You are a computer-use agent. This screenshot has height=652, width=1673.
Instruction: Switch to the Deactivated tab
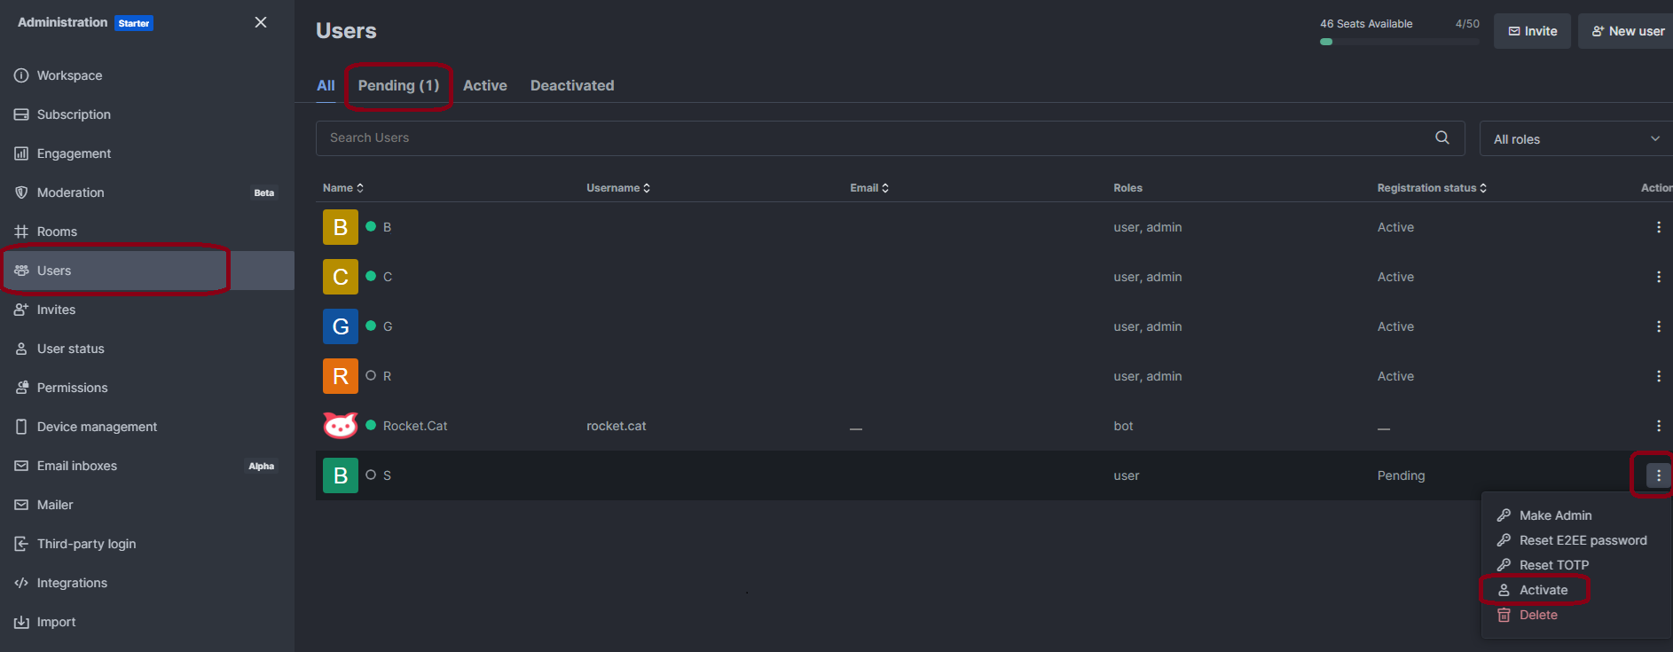pyautogui.click(x=571, y=86)
